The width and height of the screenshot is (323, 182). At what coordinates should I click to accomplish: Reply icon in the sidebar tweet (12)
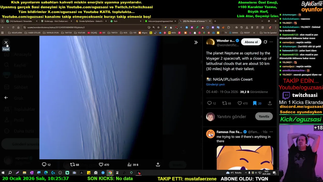[x=211, y=103]
